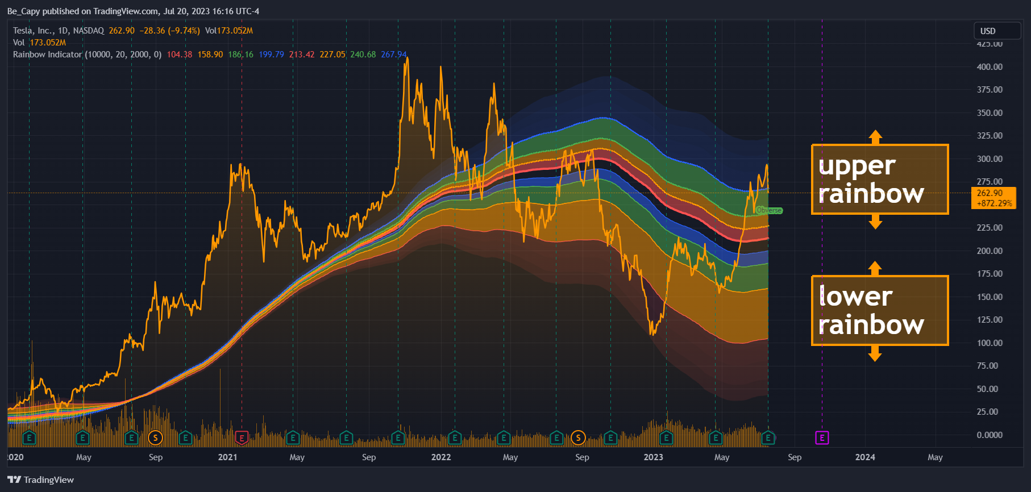The image size is (1031, 492).
Task: Click the 225.00 price axis label
Action: pos(990,228)
